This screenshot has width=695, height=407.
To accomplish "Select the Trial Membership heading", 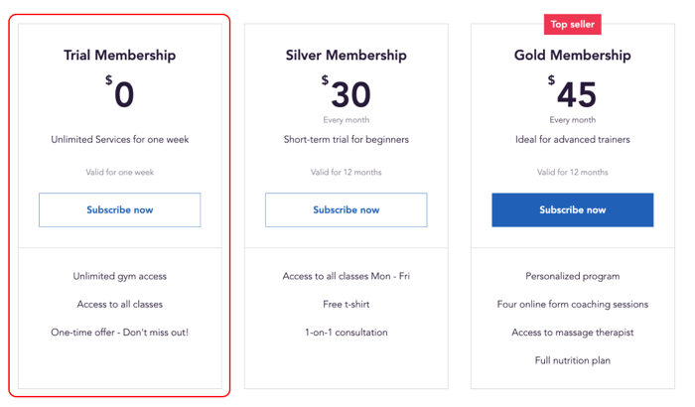I will click(120, 55).
